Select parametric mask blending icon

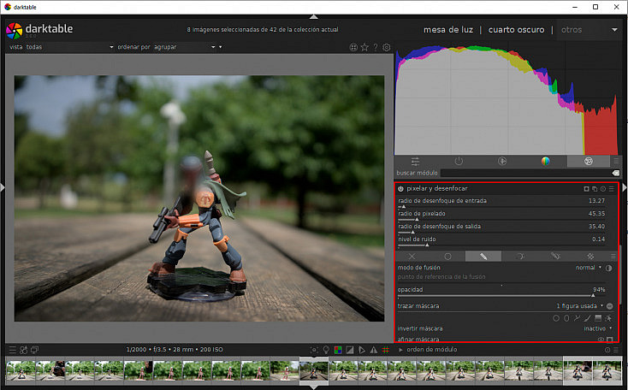(519, 257)
